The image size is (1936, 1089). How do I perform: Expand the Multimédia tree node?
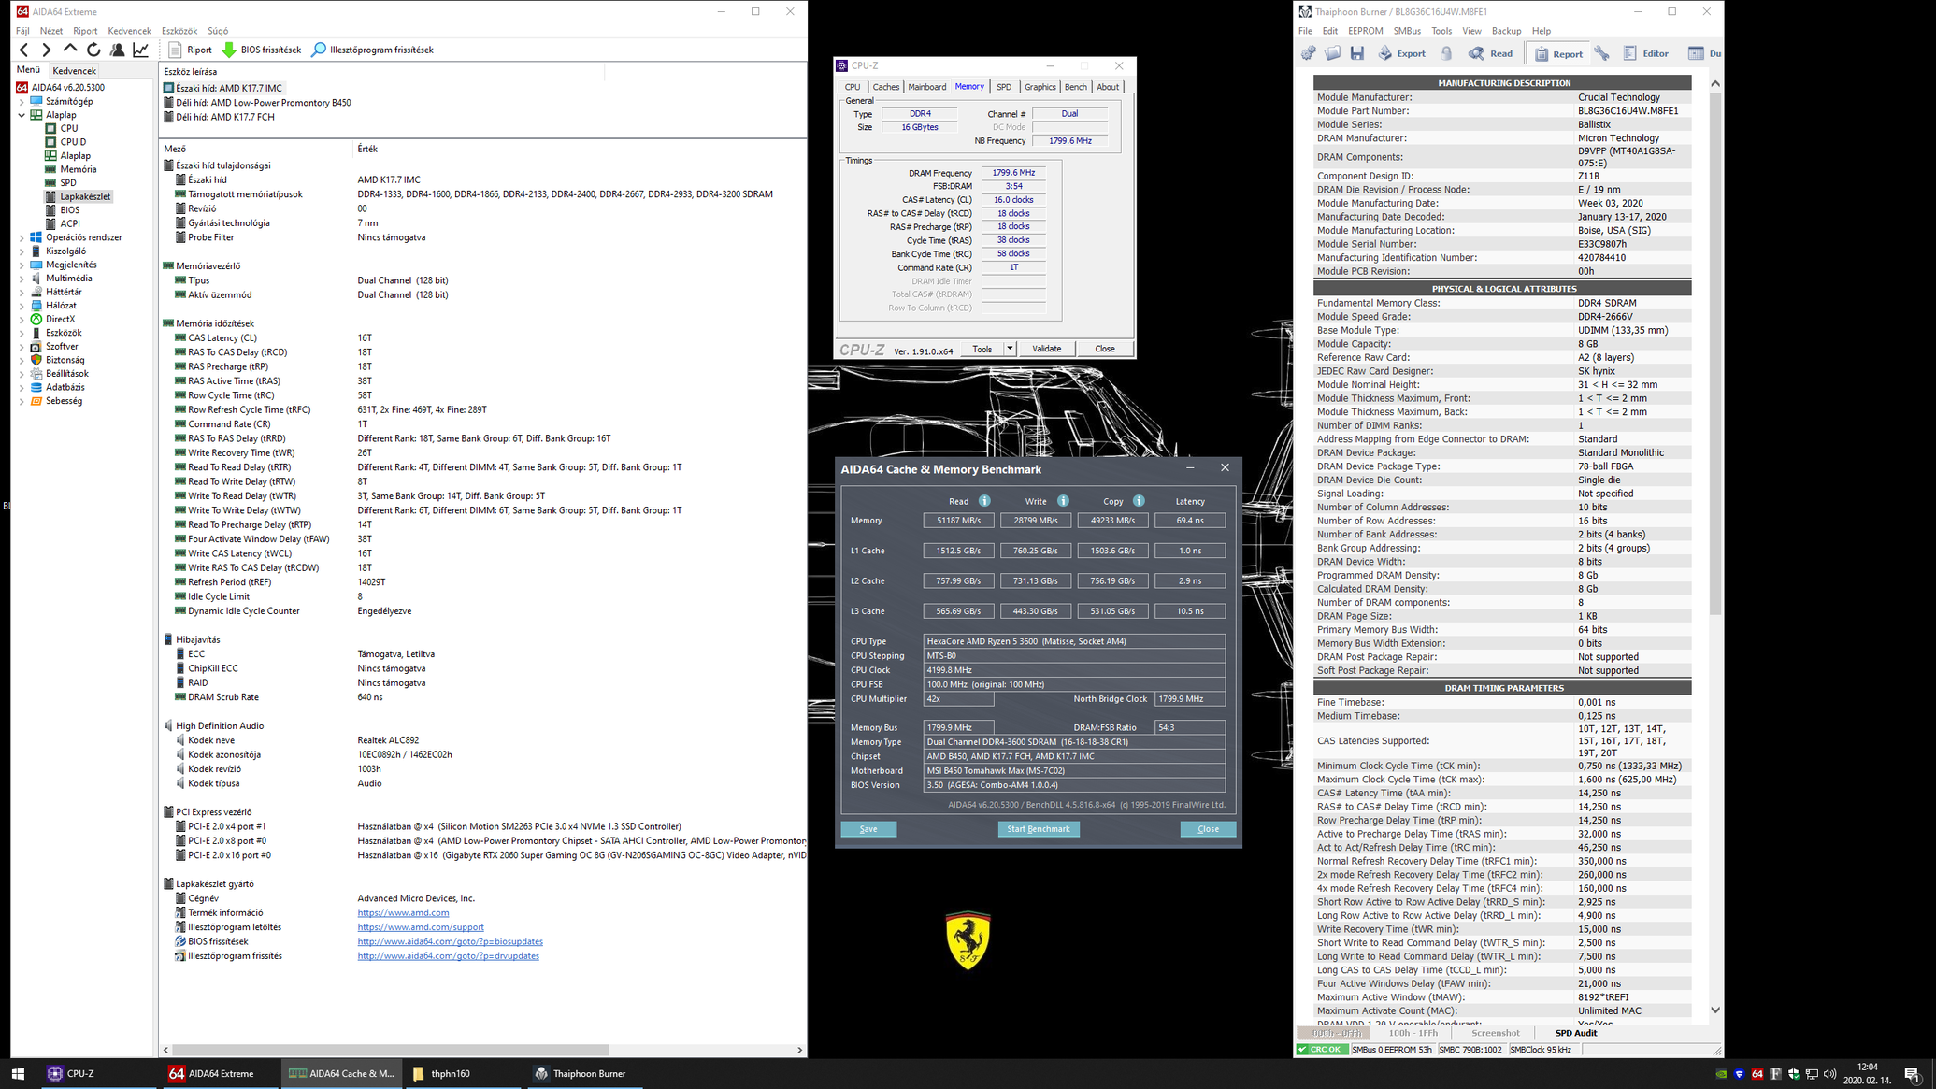point(22,279)
